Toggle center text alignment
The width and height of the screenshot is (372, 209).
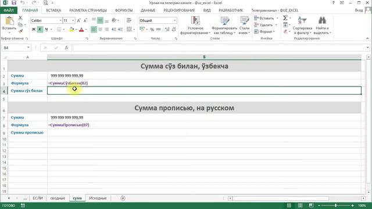[x=101, y=30]
